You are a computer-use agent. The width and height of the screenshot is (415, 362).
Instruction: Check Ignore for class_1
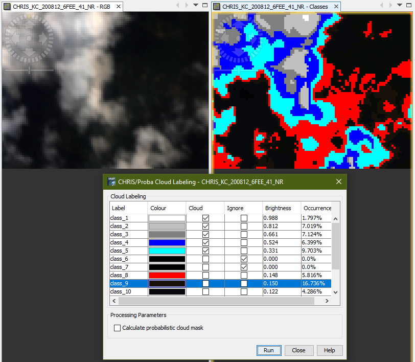244,218
